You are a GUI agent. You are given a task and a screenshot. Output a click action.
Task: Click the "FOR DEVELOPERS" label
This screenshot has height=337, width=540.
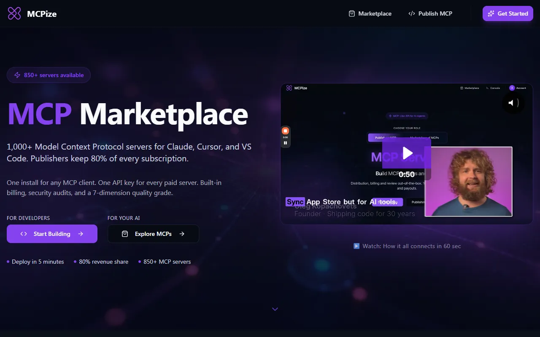pos(28,218)
